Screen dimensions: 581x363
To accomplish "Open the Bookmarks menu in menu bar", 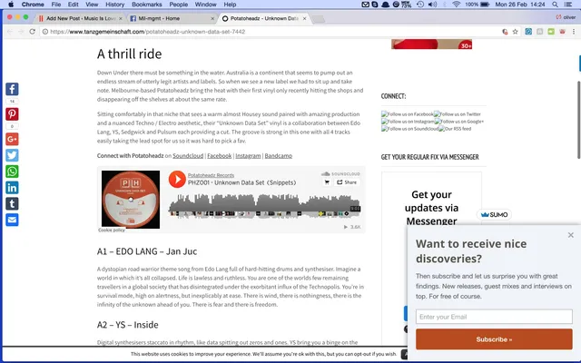I will [x=147, y=5].
